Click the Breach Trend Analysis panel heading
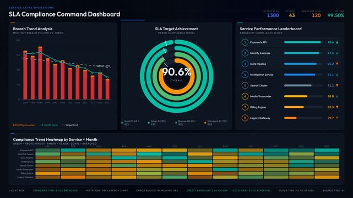The height and width of the screenshot is (198, 353). pos(32,29)
